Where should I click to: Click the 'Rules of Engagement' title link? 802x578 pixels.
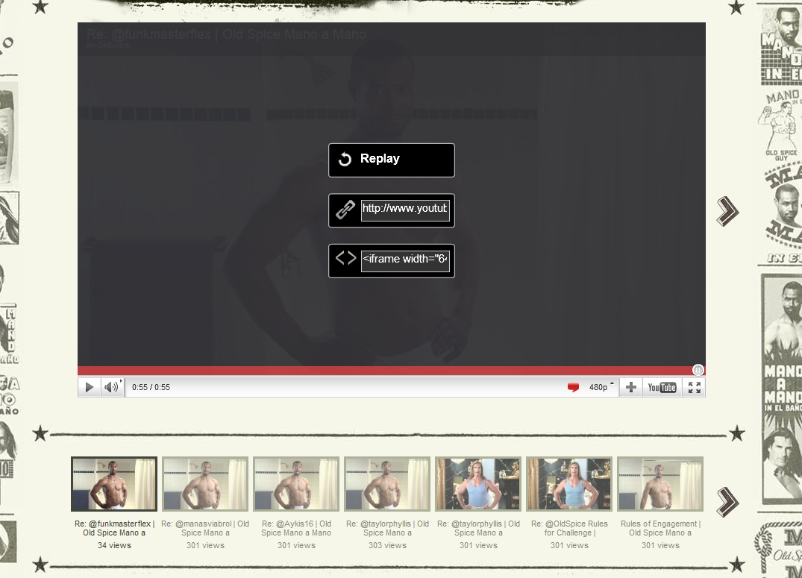click(660, 528)
